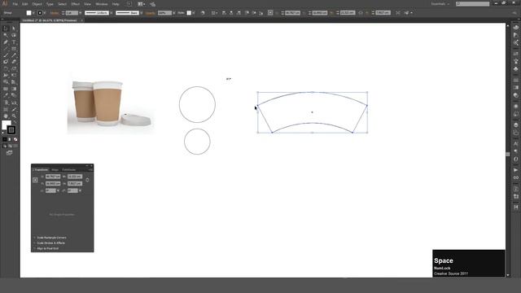Select the Selection tool (black arrow)

pyautogui.click(x=6, y=28)
